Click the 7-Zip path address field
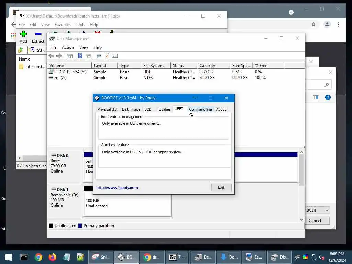The image size is (352, 264). [x=38, y=50]
